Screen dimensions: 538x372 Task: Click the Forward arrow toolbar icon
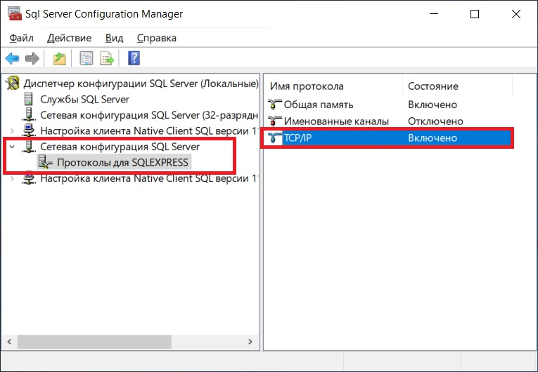pos(32,58)
